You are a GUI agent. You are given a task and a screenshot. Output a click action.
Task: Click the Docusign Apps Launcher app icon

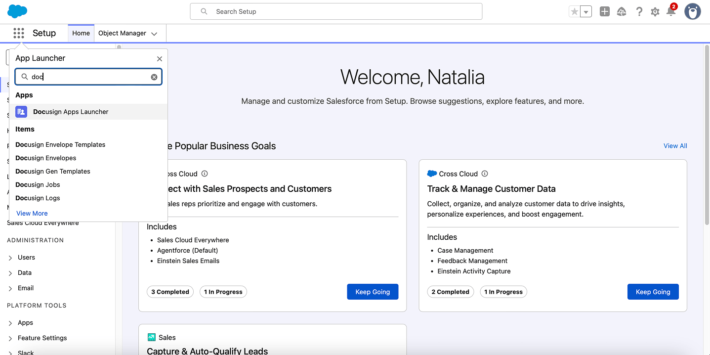pos(21,112)
